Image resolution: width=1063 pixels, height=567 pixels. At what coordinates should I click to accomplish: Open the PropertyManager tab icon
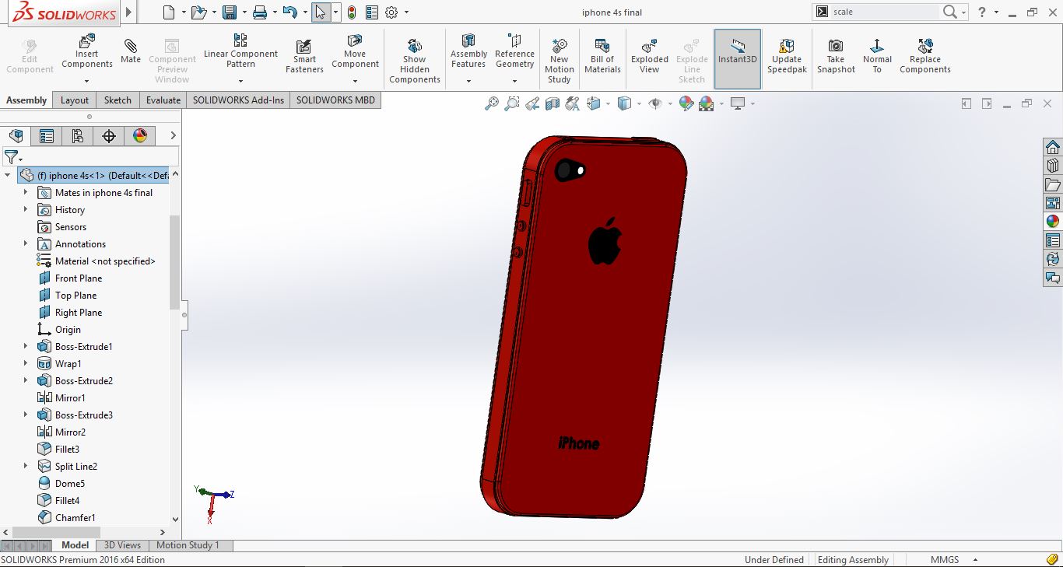click(47, 136)
